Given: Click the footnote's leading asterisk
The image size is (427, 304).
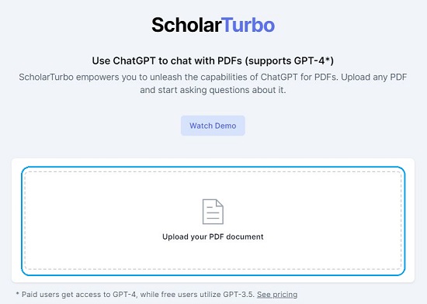Looking at the screenshot, I should point(18,294).
